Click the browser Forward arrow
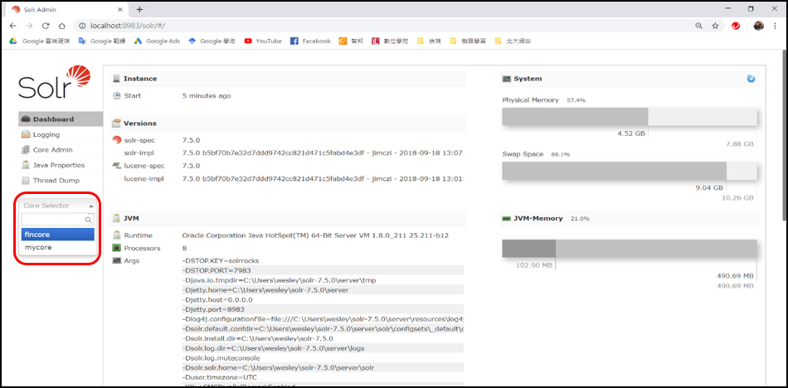The image size is (788, 388). point(29,27)
